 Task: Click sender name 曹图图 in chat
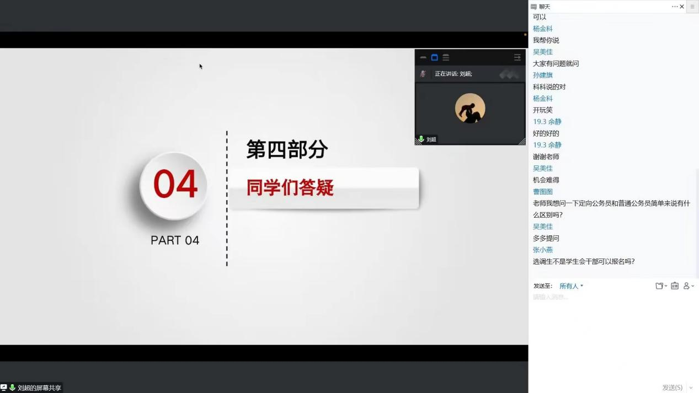[x=543, y=192]
